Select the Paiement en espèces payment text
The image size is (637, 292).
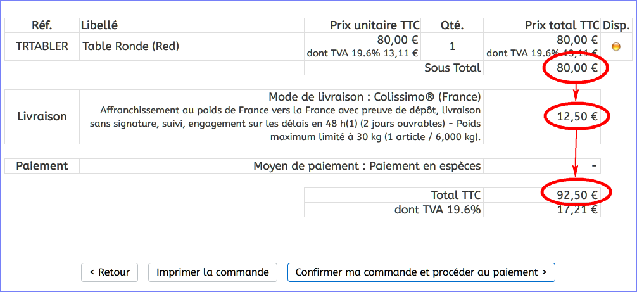point(367,166)
